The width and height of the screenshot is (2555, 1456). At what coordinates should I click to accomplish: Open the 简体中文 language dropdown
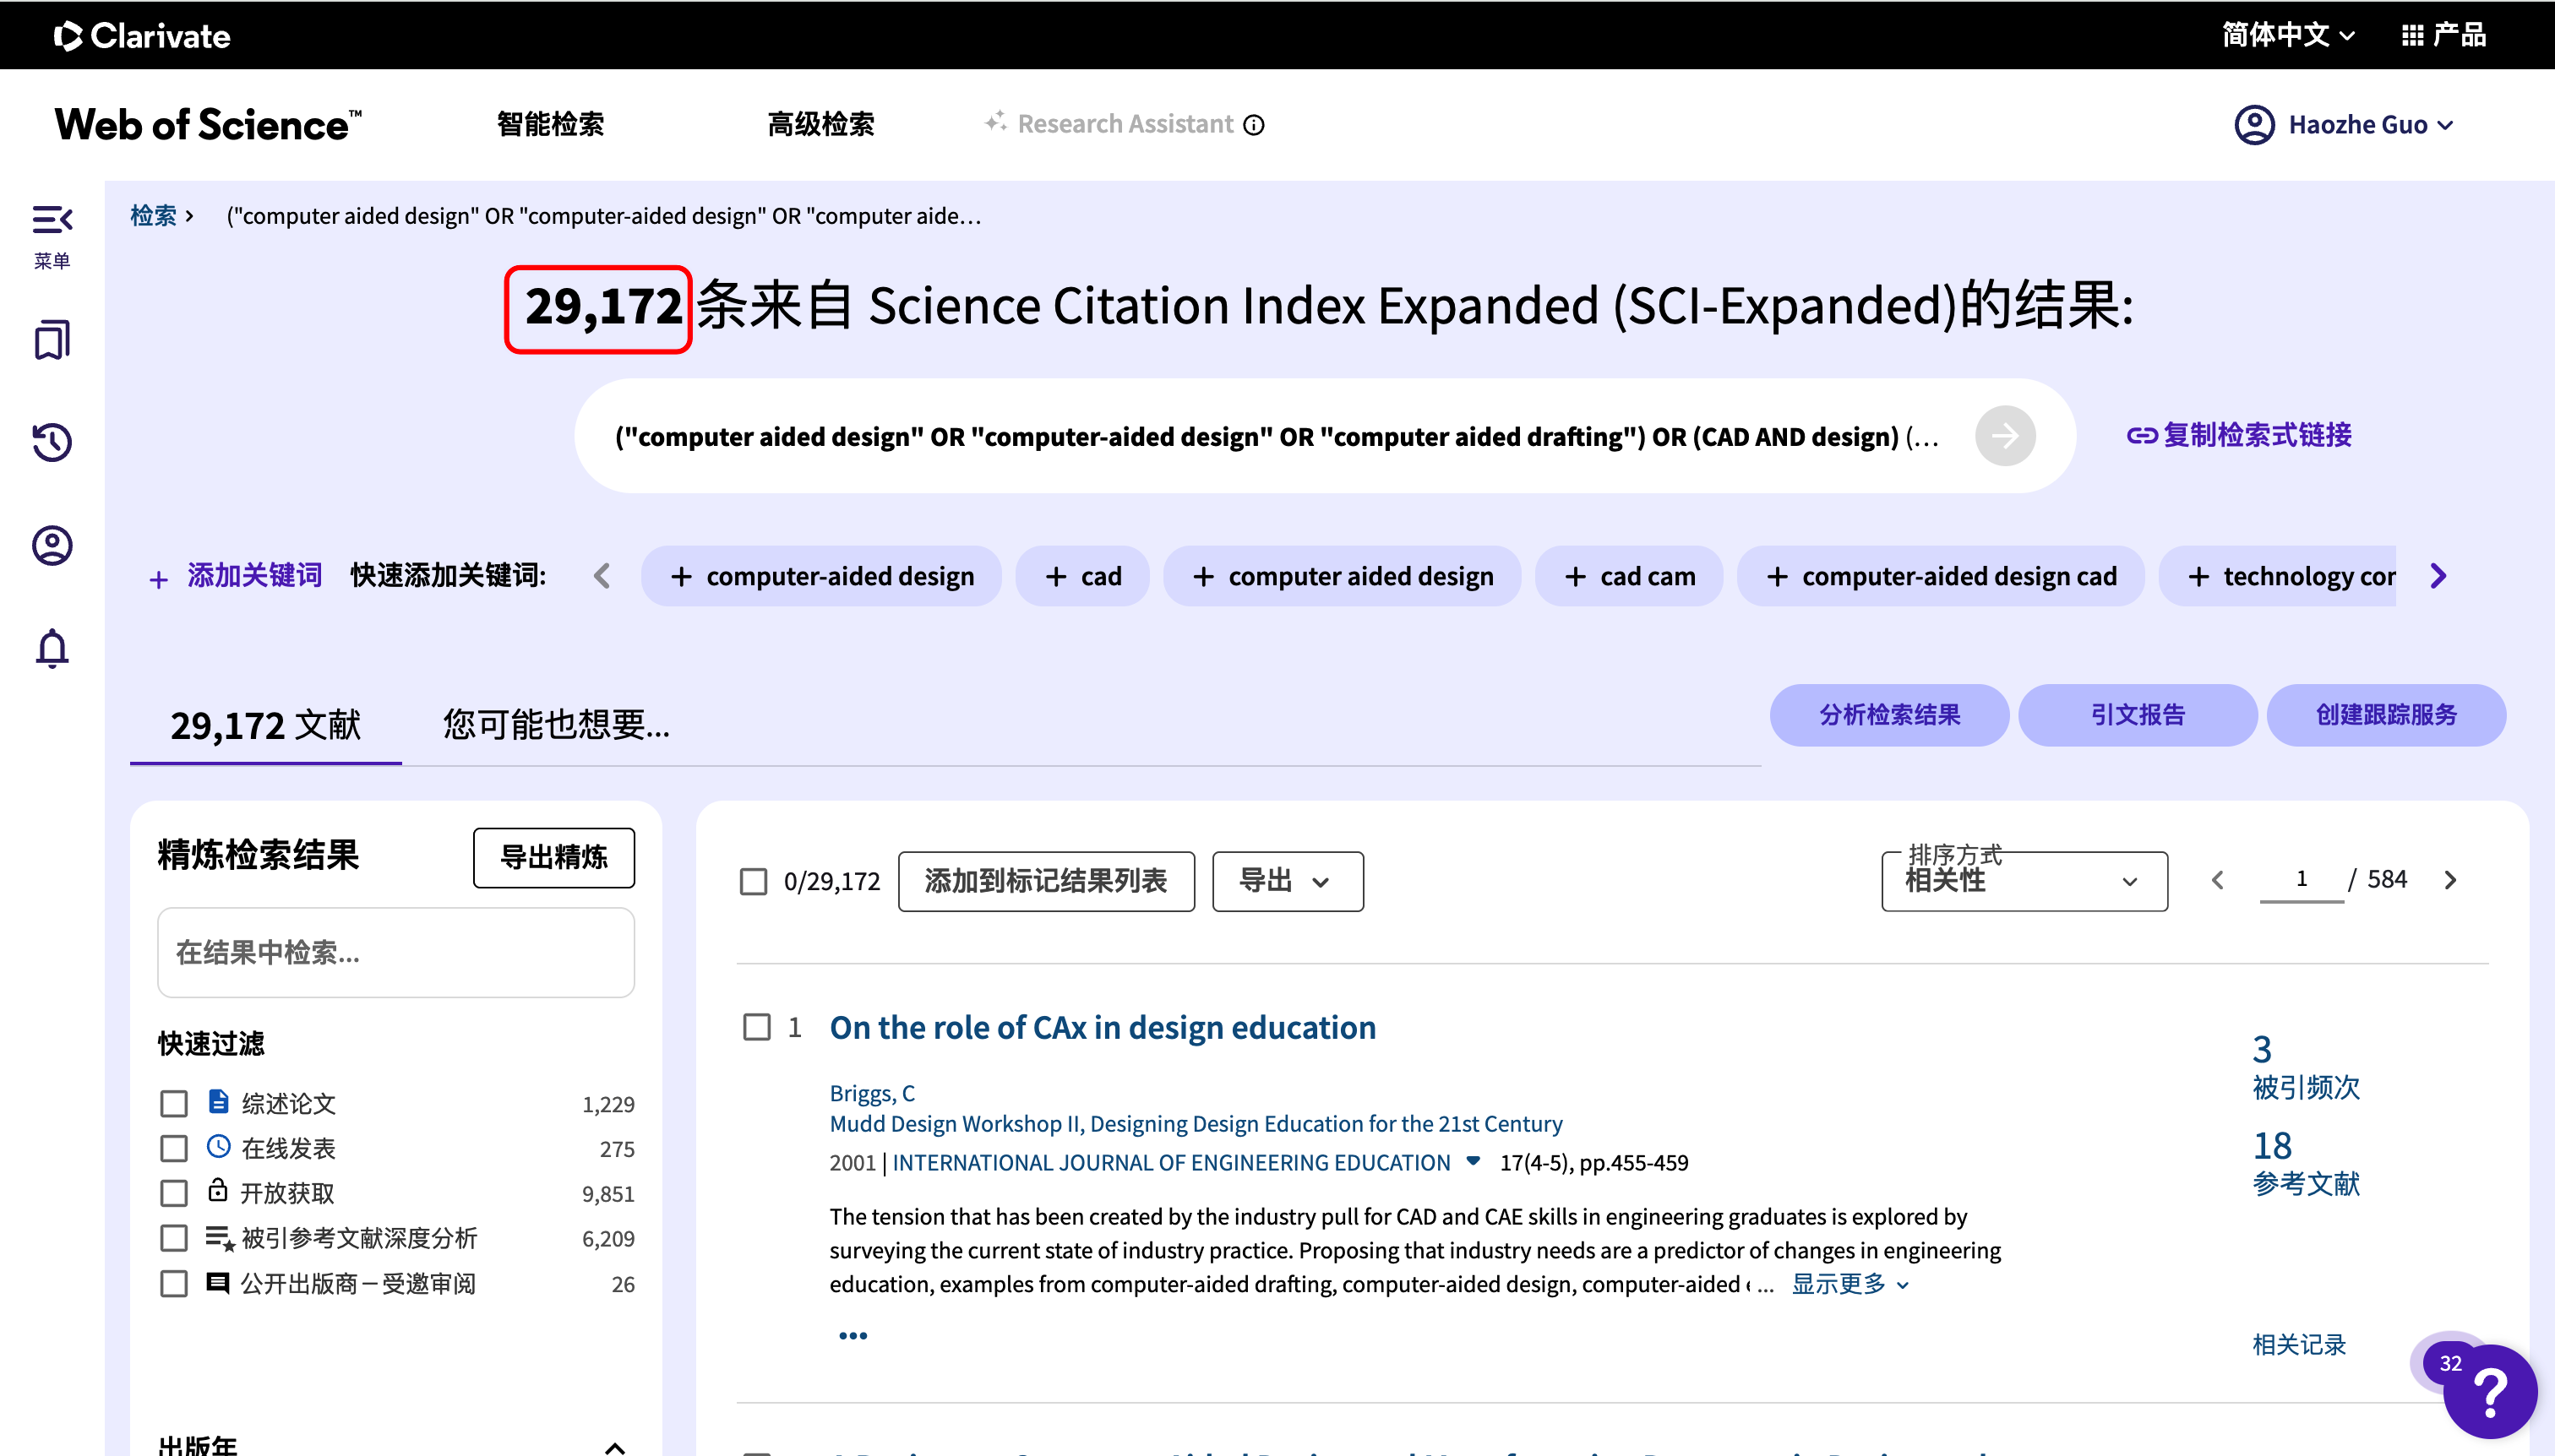coord(2288,36)
